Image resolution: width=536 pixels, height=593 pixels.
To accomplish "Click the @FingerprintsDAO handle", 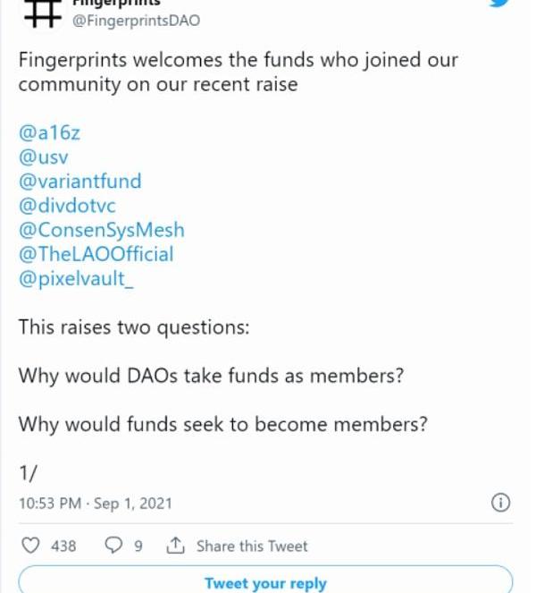I will (x=136, y=21).
